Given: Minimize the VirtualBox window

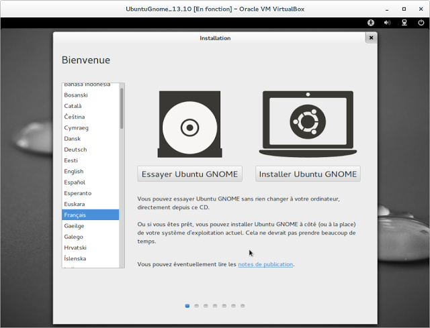Looking at the screenshot, I should click(x=387, y=9).
